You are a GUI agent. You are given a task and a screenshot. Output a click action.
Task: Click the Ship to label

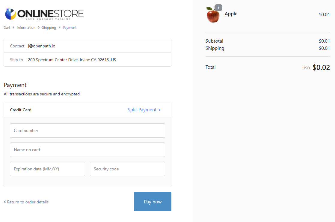pos(16,60)
